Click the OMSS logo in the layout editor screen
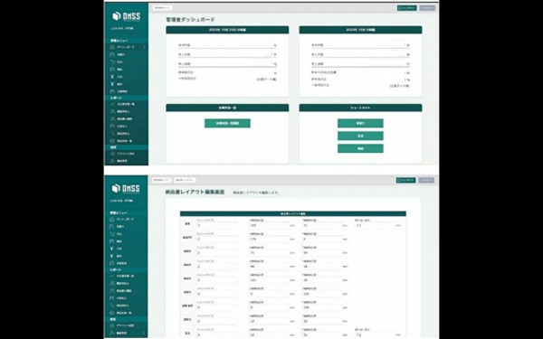Image resolution: width=543 pixels, height=339 pixels. click(x=126, y=189)
